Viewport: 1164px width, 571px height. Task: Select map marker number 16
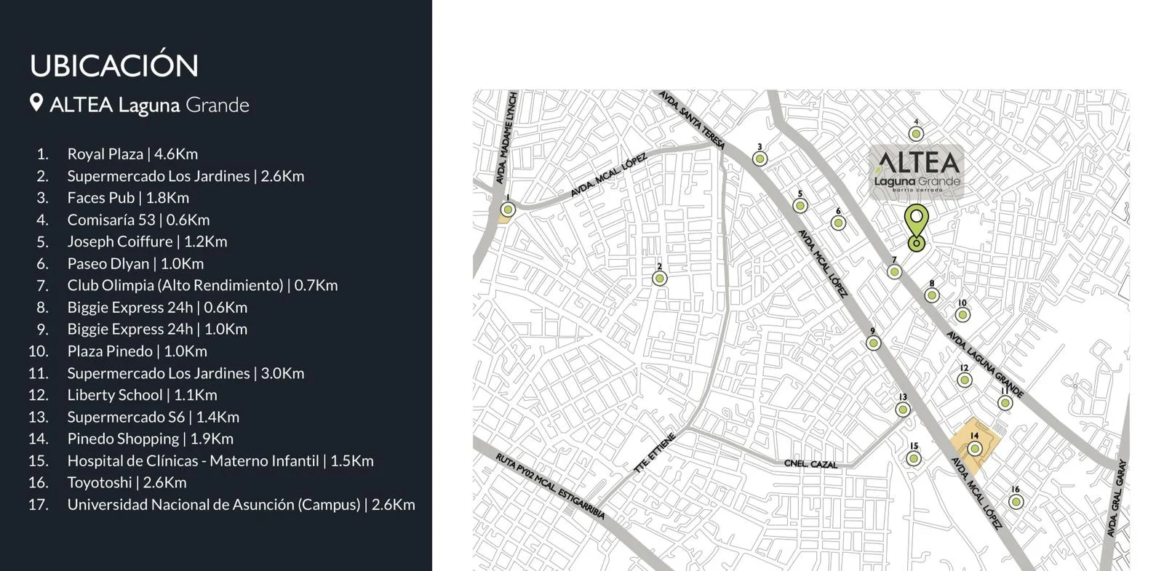click(1016, 501)
